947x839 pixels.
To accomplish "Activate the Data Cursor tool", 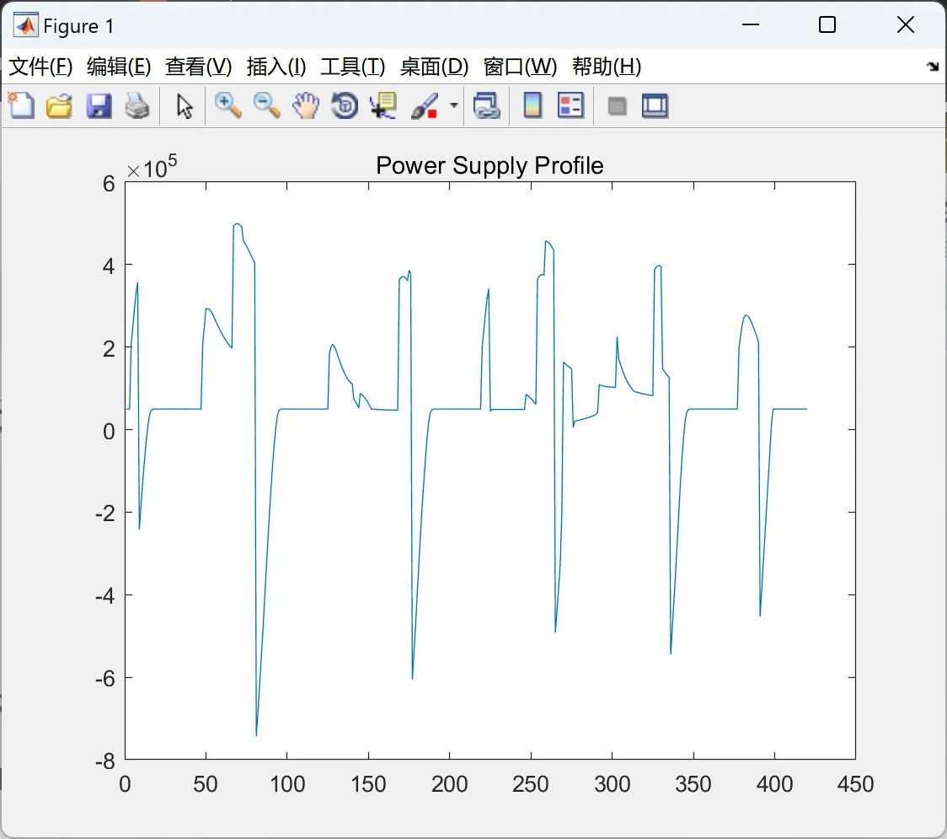I will pos(383,105).
